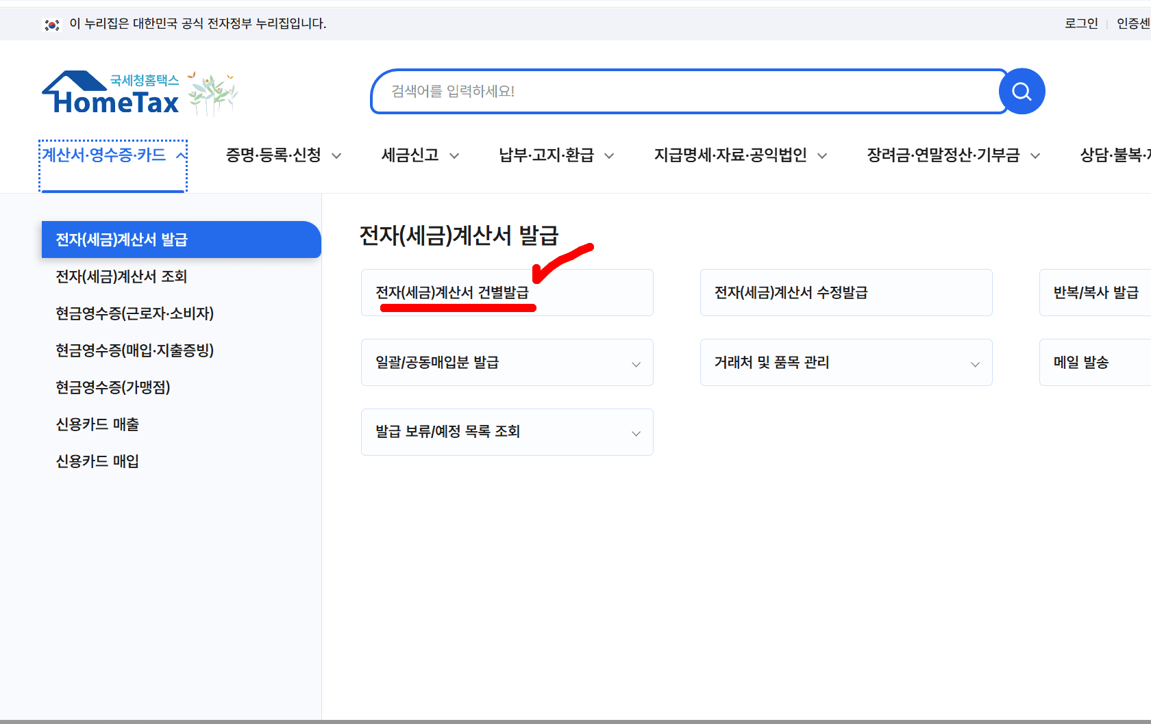Viewport: 1151px width, 724px height.
Task: Open the 세금신고 menu
Action: click(420, 155)
